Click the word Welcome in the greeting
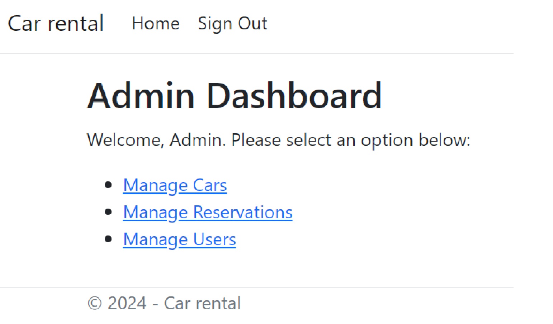This screenshot has height=324, width=553. (x=125, y=140)
